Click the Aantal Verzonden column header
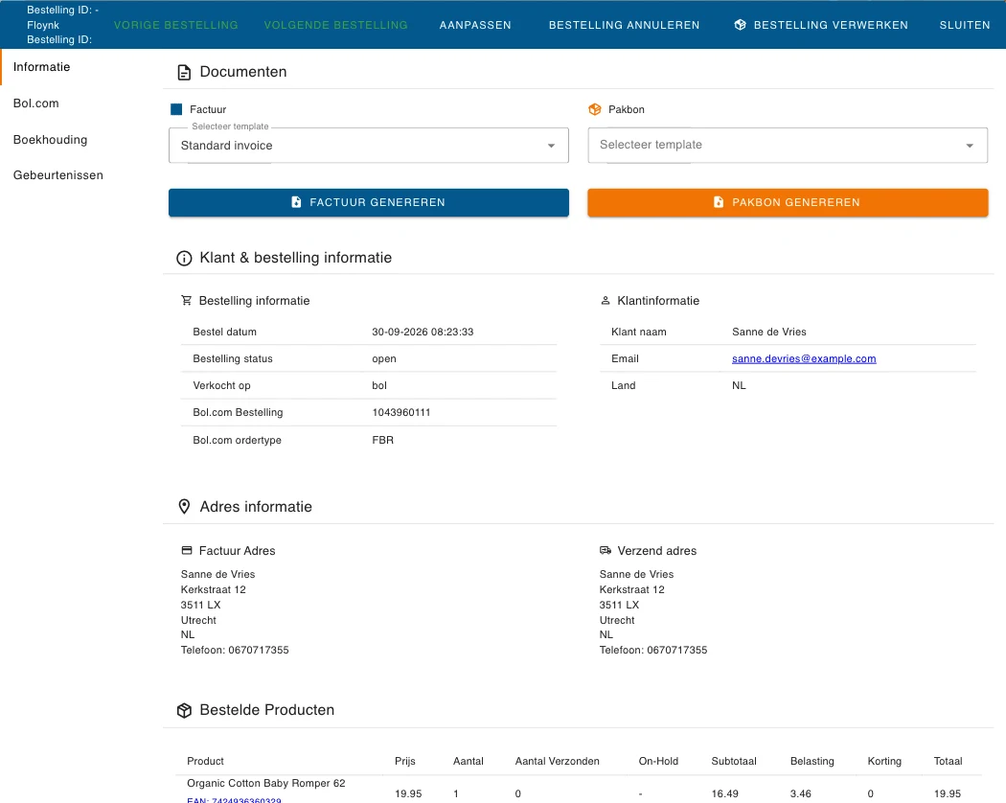 coord(557,761)
